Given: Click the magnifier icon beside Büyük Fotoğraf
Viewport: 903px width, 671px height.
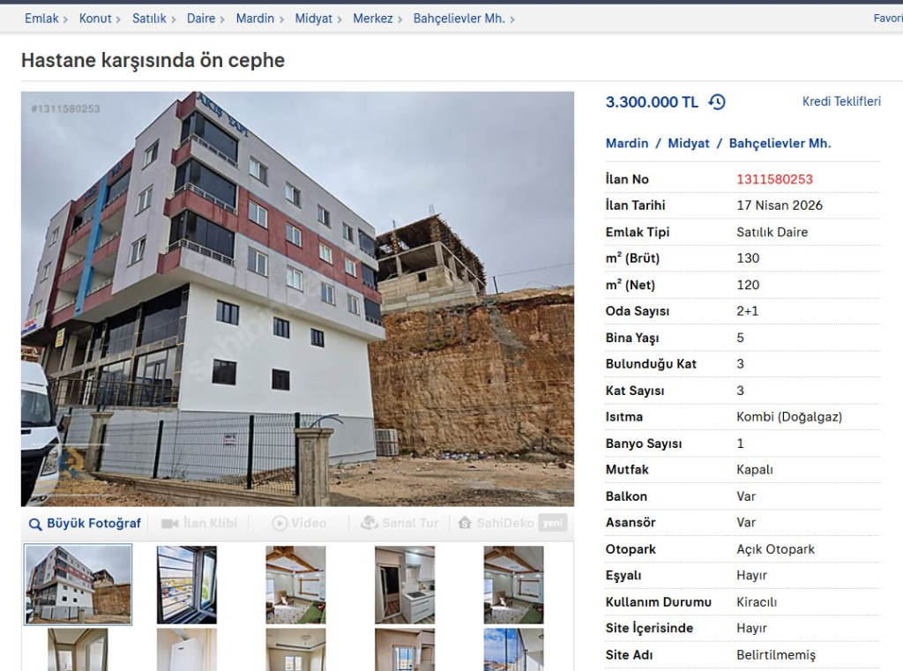Looking at the screenshot, I should point(35,524).
